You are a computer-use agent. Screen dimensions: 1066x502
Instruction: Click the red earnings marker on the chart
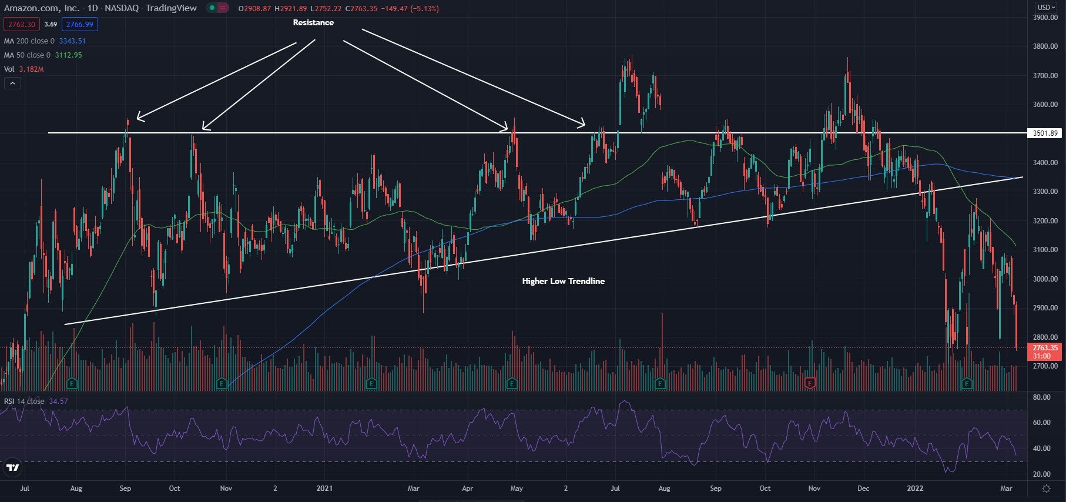(810, 383)
